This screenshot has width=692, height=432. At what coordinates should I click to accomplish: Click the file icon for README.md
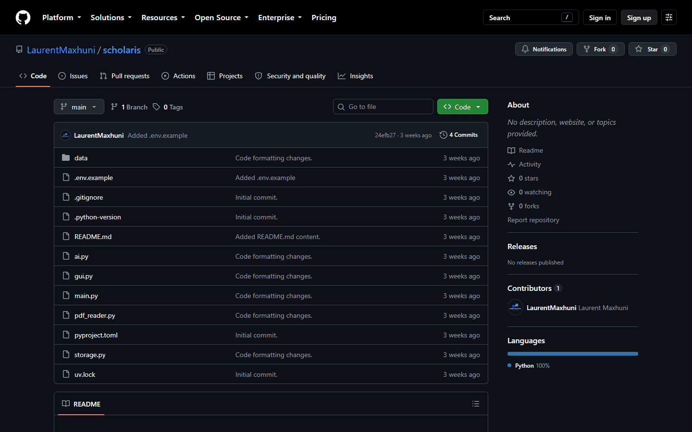point(66,236)
